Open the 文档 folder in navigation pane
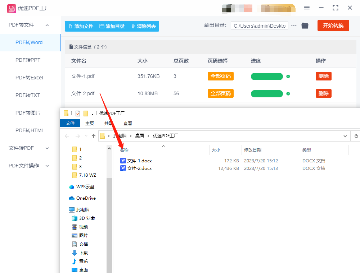The height and width of the screenshot is (273, 360). 80,244
